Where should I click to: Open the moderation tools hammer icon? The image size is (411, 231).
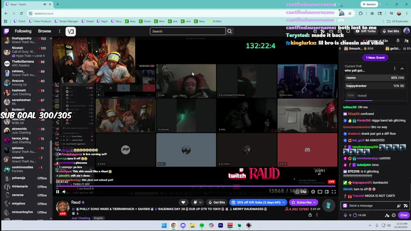[387, 215]
